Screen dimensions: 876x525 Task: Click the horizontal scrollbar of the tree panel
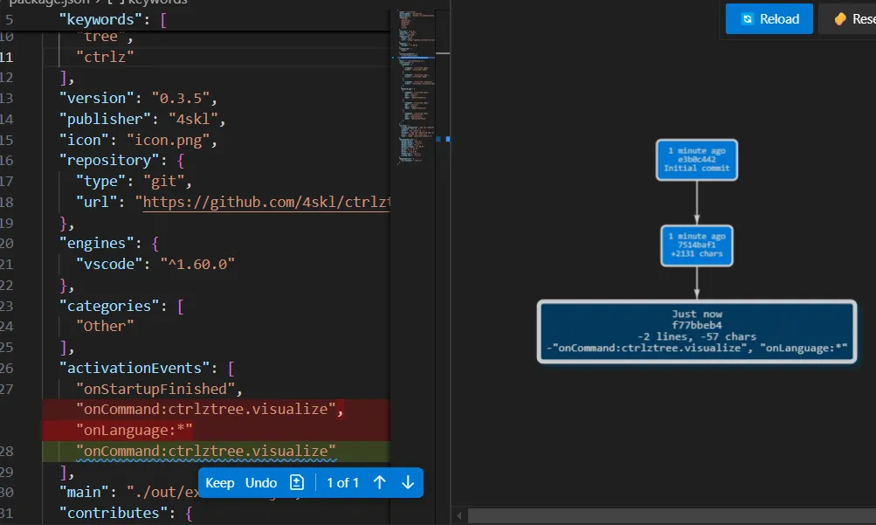(672, 515)
